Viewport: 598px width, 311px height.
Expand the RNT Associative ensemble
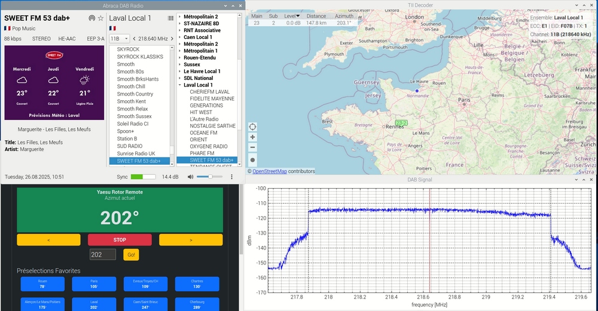(179, 30)
